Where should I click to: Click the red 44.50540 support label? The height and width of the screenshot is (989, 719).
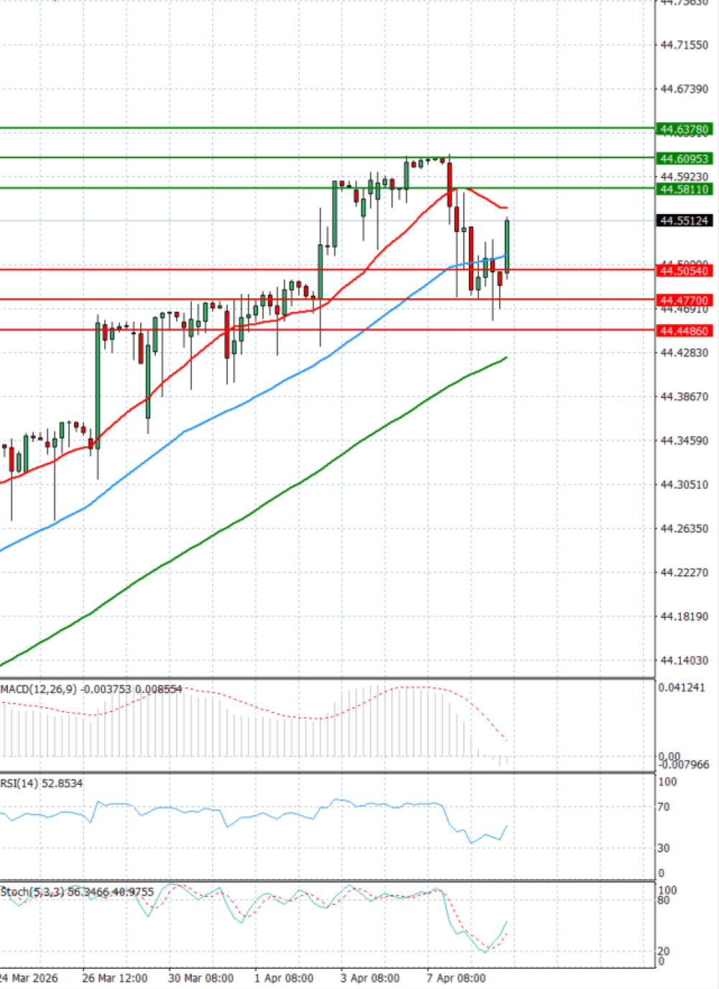(684, 271)
